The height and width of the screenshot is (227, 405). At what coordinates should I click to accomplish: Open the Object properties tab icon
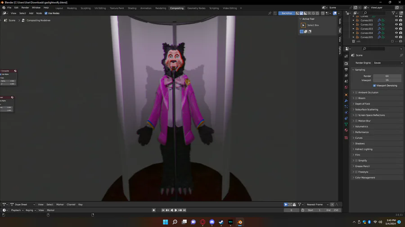(x=346, y=95)
